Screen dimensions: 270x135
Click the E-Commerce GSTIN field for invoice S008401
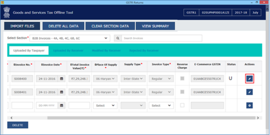(207, 92)
